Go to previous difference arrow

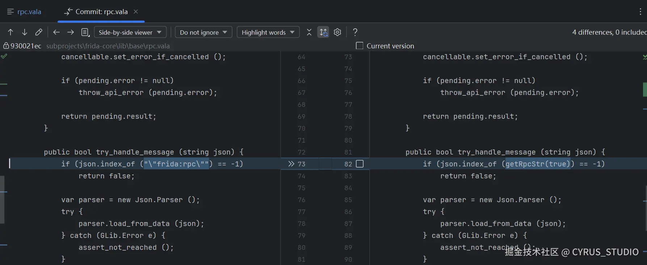coord(10,32)
